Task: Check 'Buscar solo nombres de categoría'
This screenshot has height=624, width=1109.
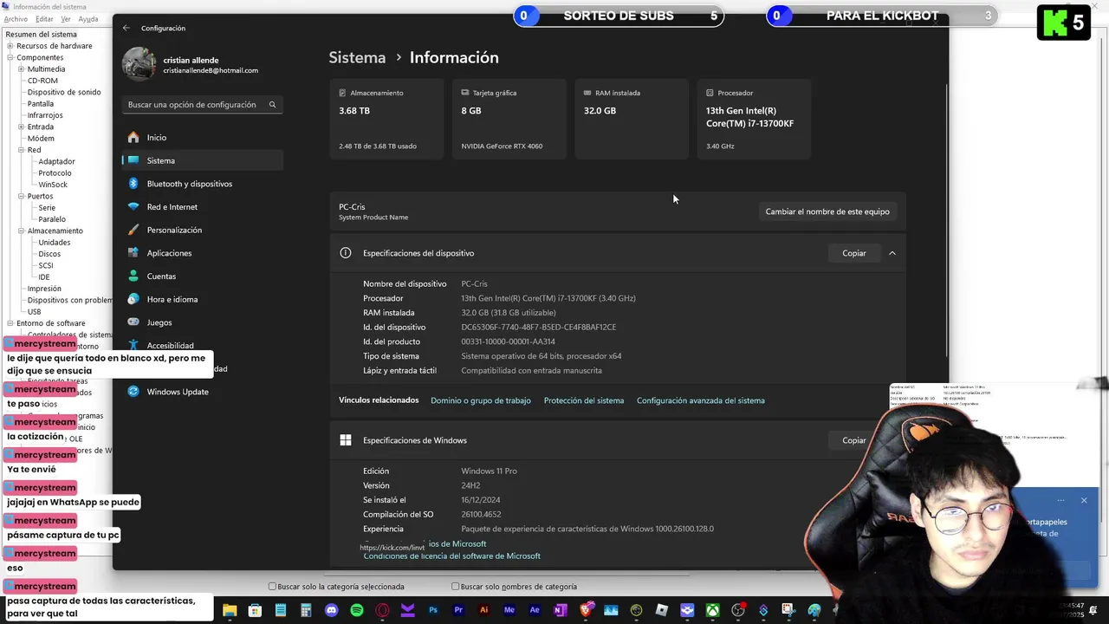Action: click(455, 587)
